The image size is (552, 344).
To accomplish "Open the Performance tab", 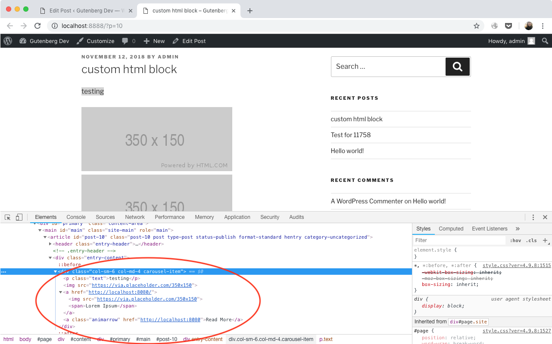I will tap(170, 217).
